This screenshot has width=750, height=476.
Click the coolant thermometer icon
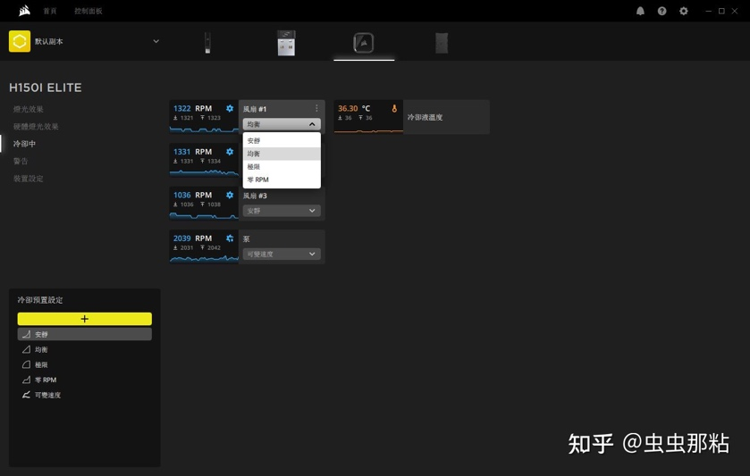(394, 108)
